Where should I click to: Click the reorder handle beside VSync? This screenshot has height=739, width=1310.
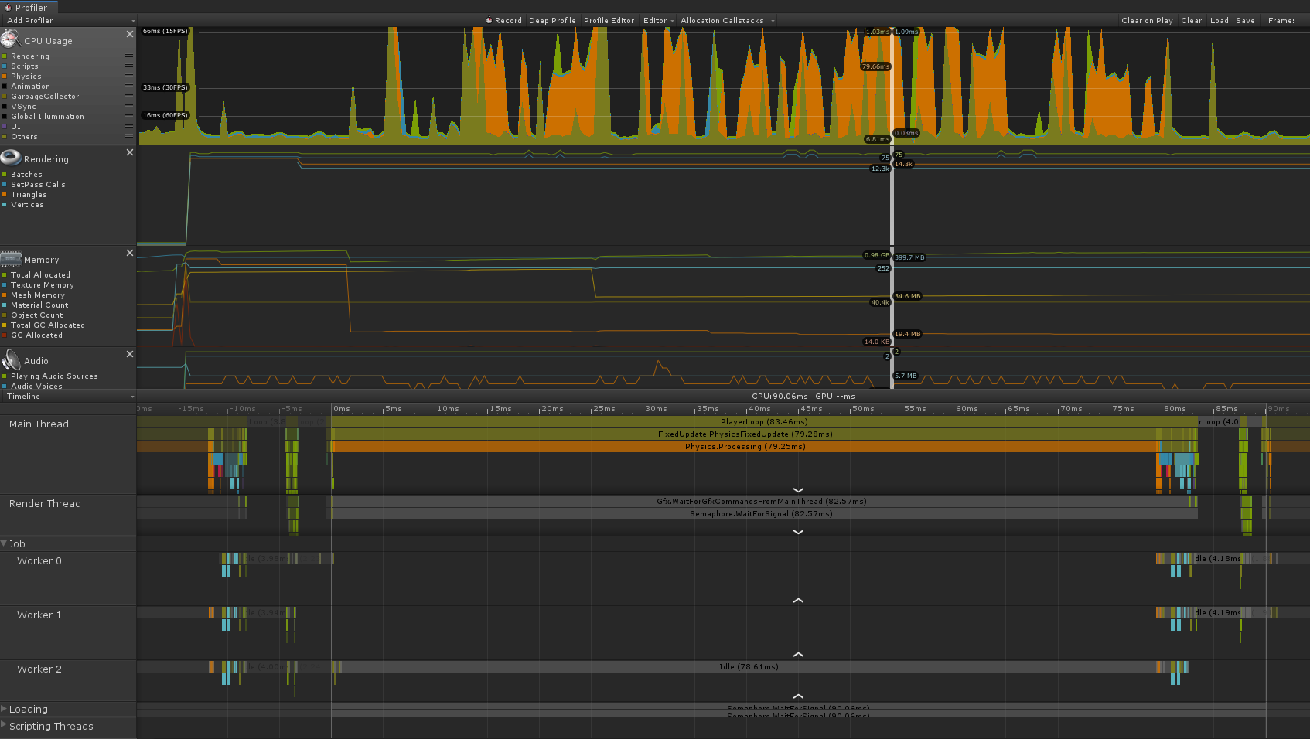coord(128,106)
